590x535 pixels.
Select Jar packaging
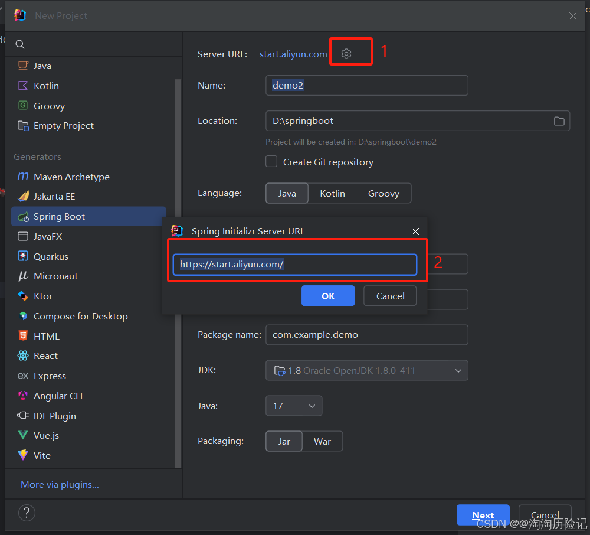tap(284, 441)
